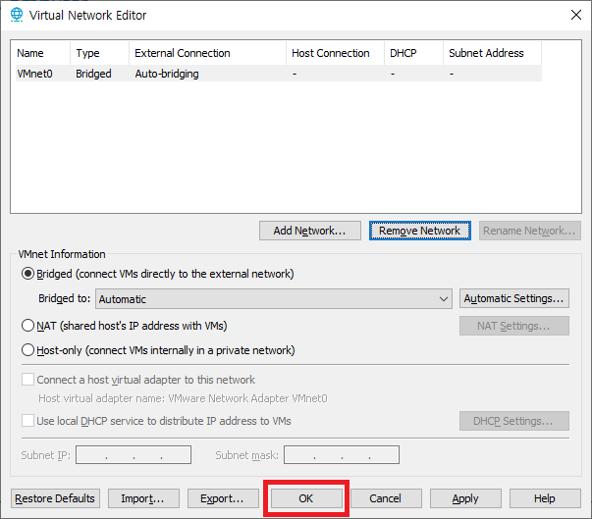Screen dimensions: 592x519
Task: Confirm with the OK button
Action: tap(306, 498)
